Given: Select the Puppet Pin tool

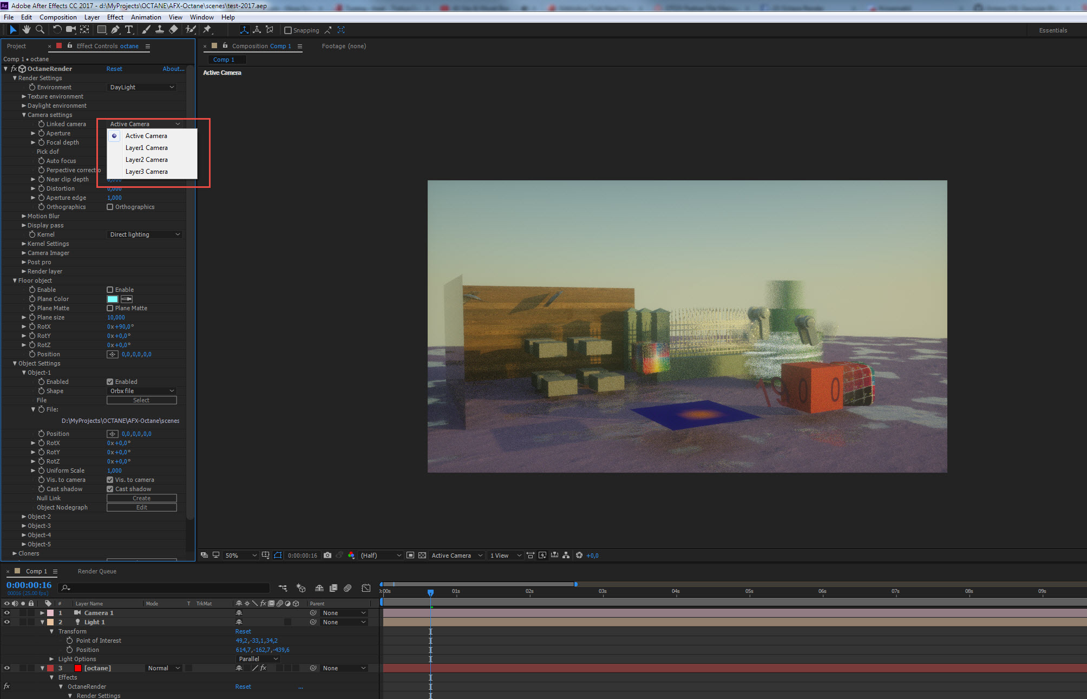Looking at the screenshot, I should coord(207,30).
